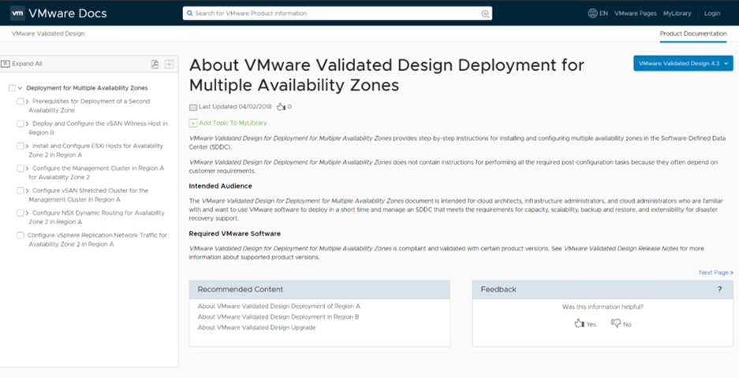739x378 pixels.
Task: Click the Expand All icon
Action: [6, 64]
